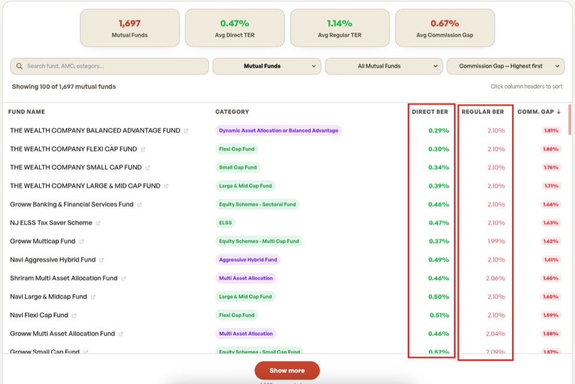Click Flexi Cap Fund tag in Navi row
575x384 pixels.
[236, 315]
